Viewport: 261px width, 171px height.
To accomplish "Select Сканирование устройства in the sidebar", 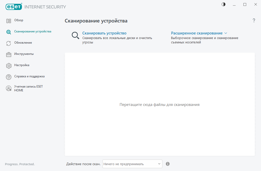I will (33, 31).
